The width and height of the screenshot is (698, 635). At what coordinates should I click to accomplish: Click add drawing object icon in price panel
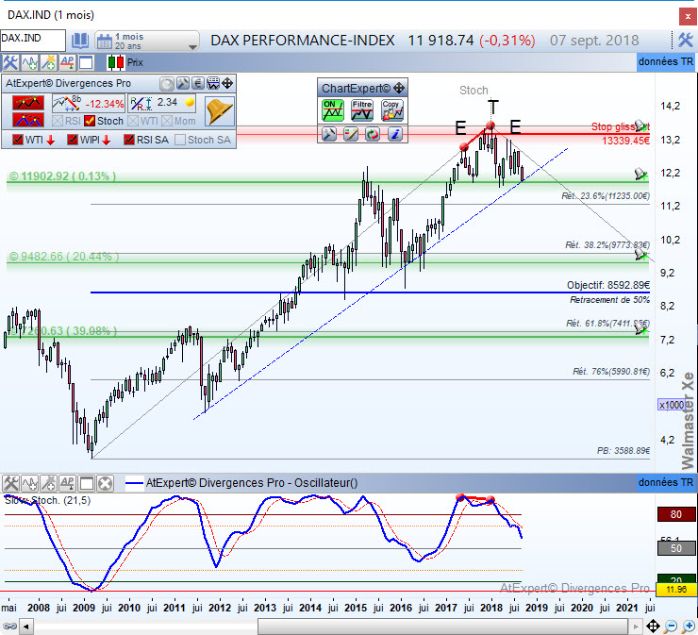48,62
